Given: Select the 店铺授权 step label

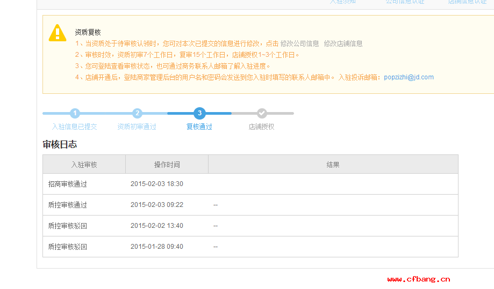Looking at the screenshot, I should coord(261,127).
